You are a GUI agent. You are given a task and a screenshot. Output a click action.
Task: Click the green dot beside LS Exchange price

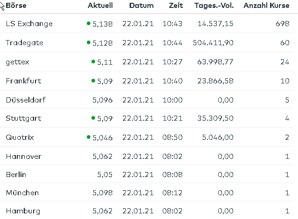89,23
